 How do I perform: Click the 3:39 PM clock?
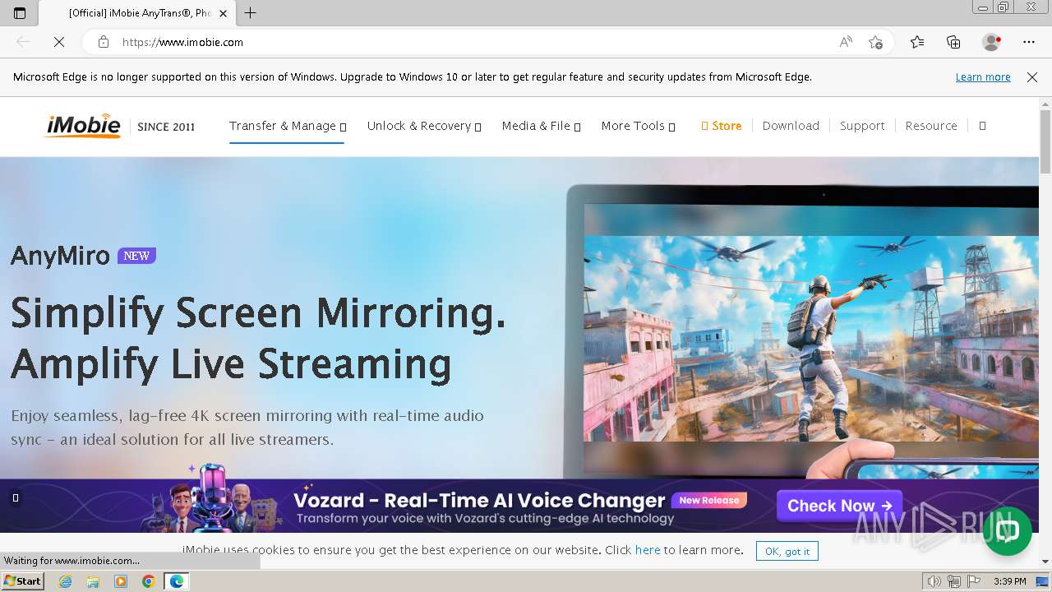(x=1009, y=581)
